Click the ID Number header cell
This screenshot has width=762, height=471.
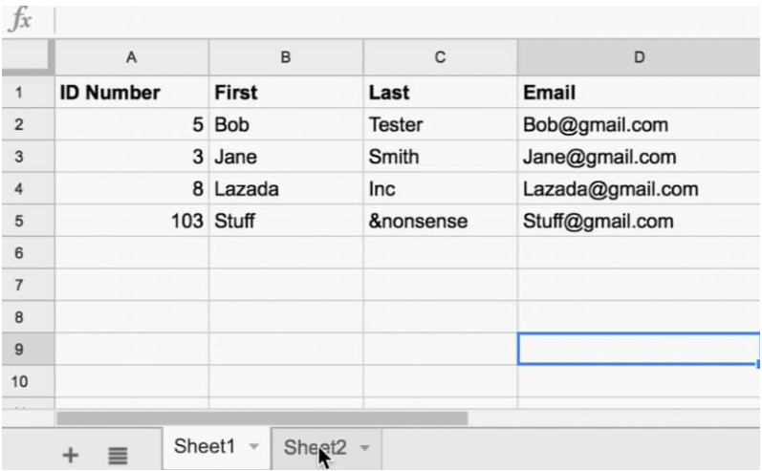(132, 93)
